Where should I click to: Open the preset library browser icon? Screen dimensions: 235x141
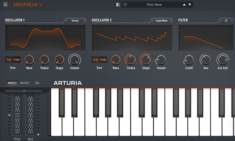pyautogui.click(x=118, y=5)
